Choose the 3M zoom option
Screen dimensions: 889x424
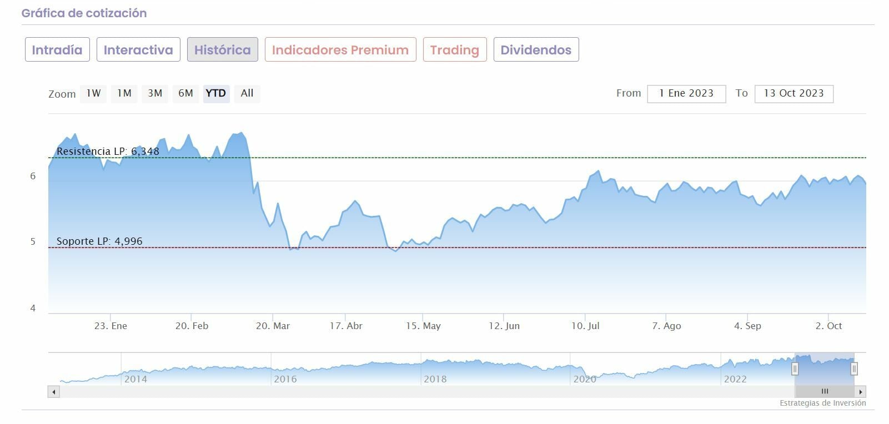[x=155, y=93]
